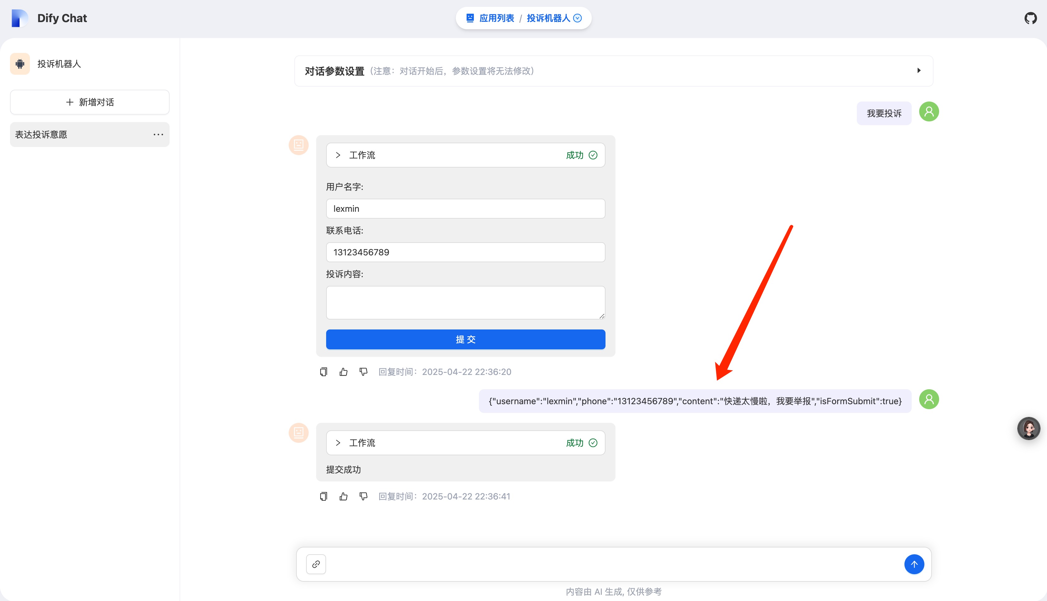Click the 新增对话 button
This screenshot has width=1047, height=601.
pos(90,102)
